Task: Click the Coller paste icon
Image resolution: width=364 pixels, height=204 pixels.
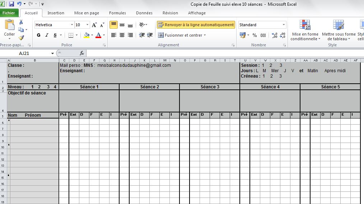Action: [x=9, y=28]
